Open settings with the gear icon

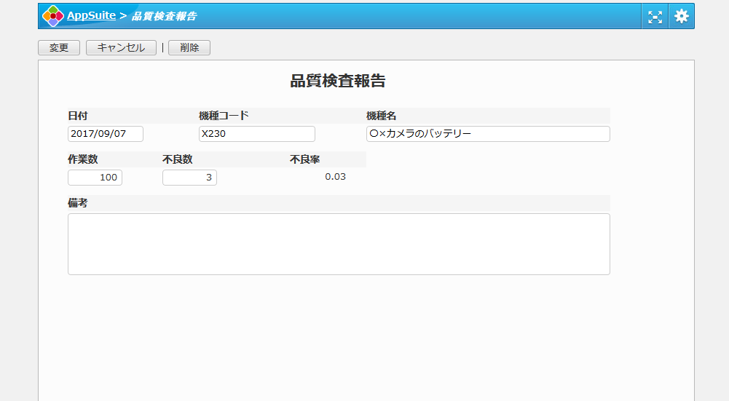point(681,16)
